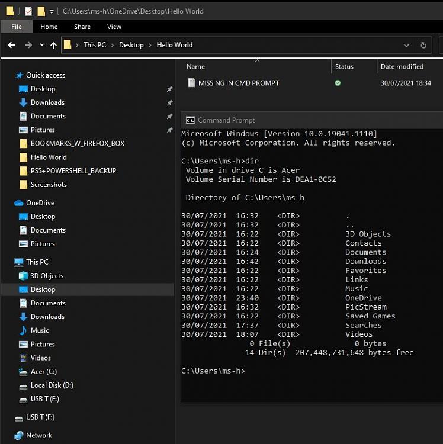Expand the address bar history dropdown

click(406, 46)
